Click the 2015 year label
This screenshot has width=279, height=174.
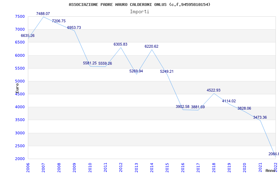167,167
